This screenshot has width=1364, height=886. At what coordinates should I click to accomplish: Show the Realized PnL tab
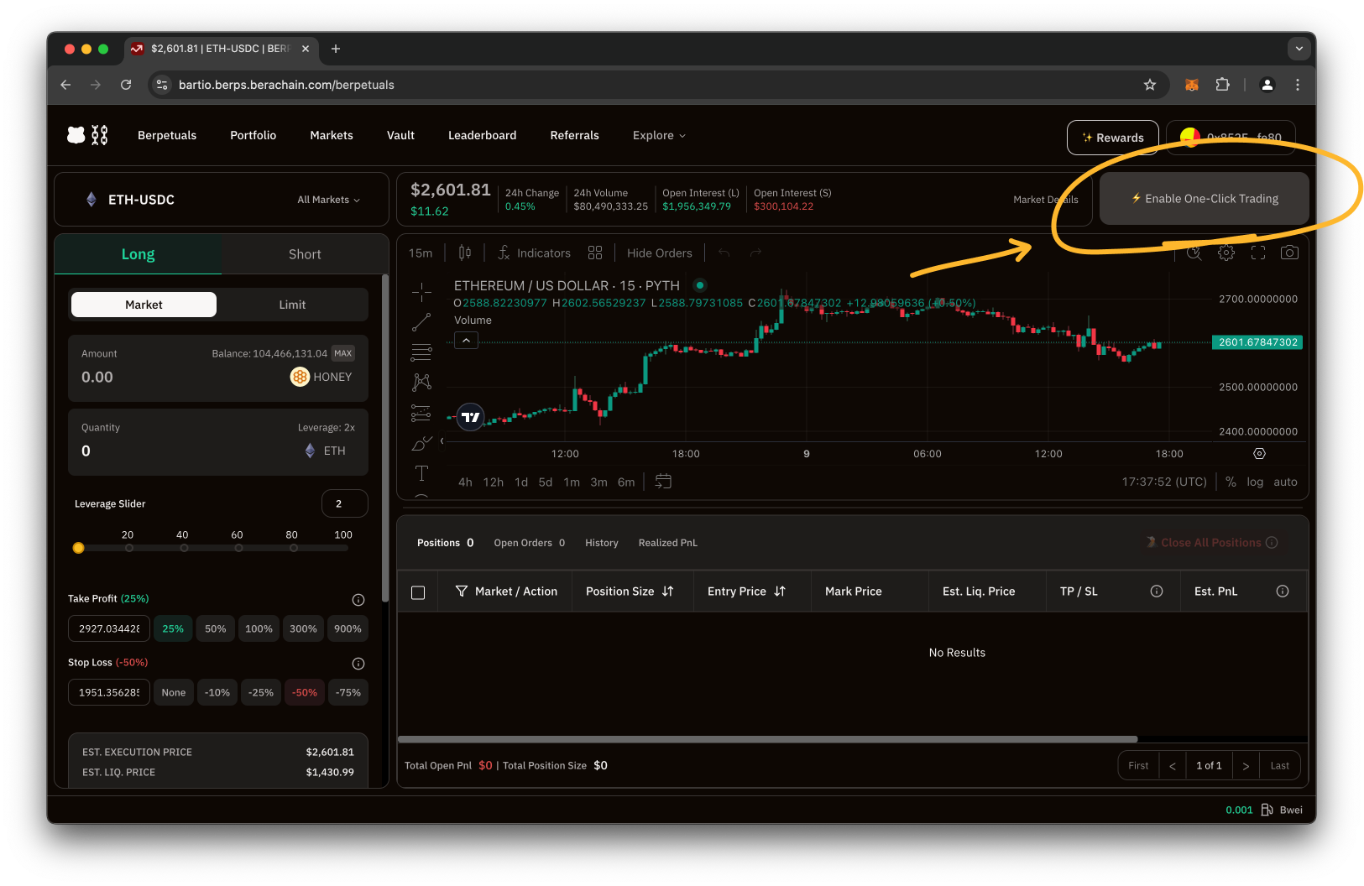pos(667,543)
